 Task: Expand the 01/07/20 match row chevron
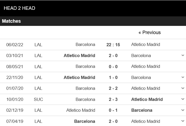183,88
